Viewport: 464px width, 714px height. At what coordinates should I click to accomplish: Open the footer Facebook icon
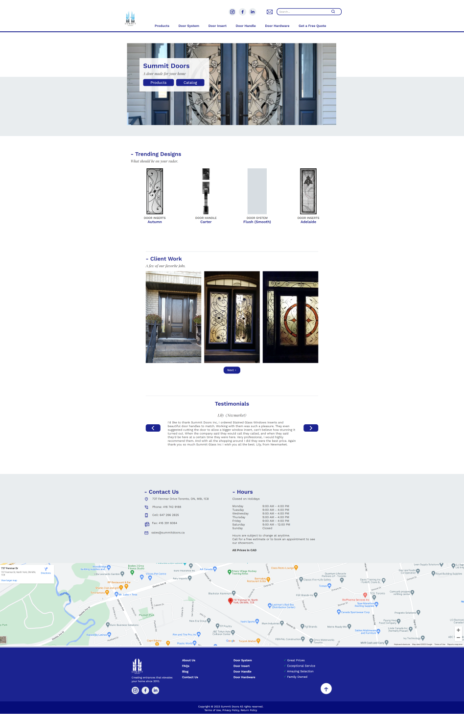tap(145, 691)
